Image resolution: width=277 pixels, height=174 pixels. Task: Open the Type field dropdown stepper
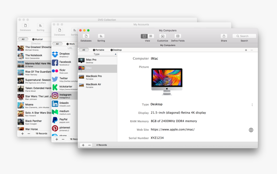tap(252, 105)
